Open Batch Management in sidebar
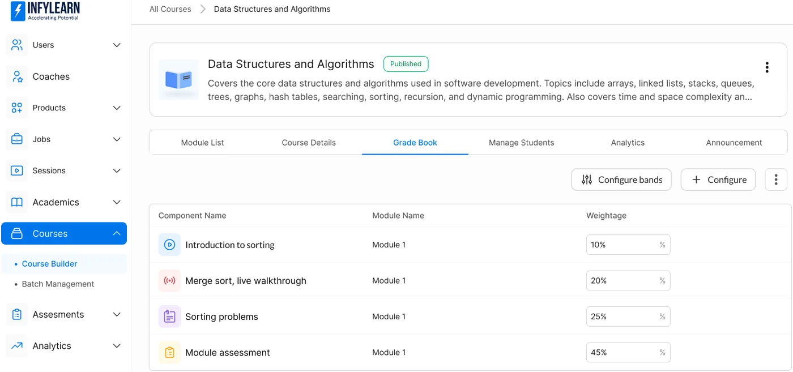The width and height of the screenshot is (793, 372). coord(58,284)
